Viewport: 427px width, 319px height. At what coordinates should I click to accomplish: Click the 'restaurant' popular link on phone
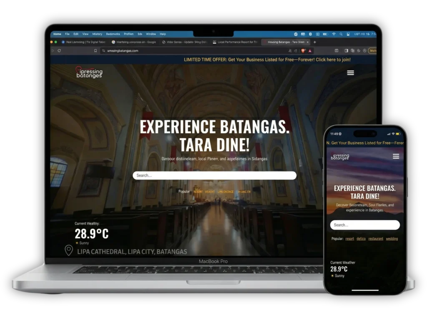tap(375, 239)
